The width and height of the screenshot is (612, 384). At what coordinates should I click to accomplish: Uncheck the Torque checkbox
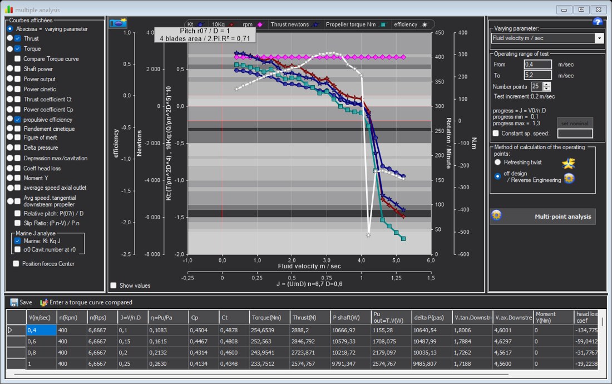(18, 48)
